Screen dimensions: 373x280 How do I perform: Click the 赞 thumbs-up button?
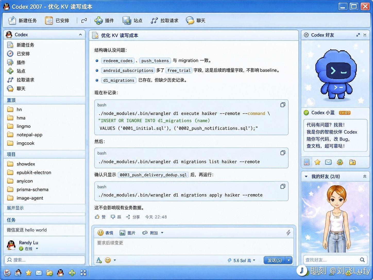click(100, 217)
